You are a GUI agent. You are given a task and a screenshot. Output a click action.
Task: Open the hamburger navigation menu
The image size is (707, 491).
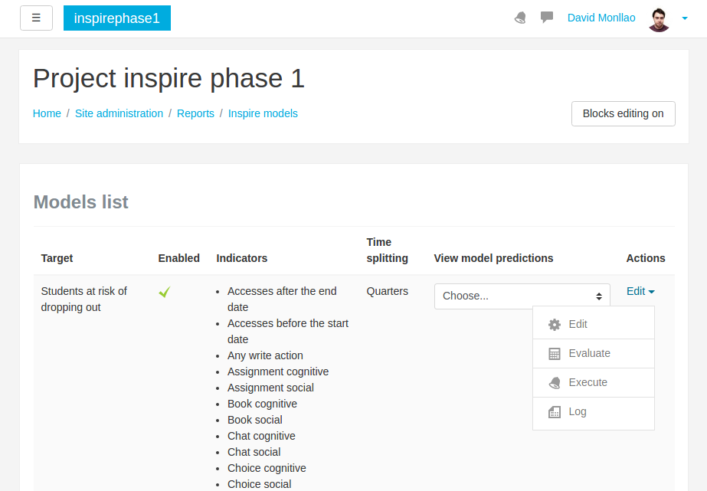(x=36, y=18)
